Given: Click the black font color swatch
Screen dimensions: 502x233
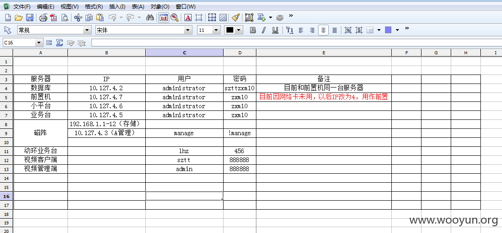Looking at the screenshot, I should 230,30.
